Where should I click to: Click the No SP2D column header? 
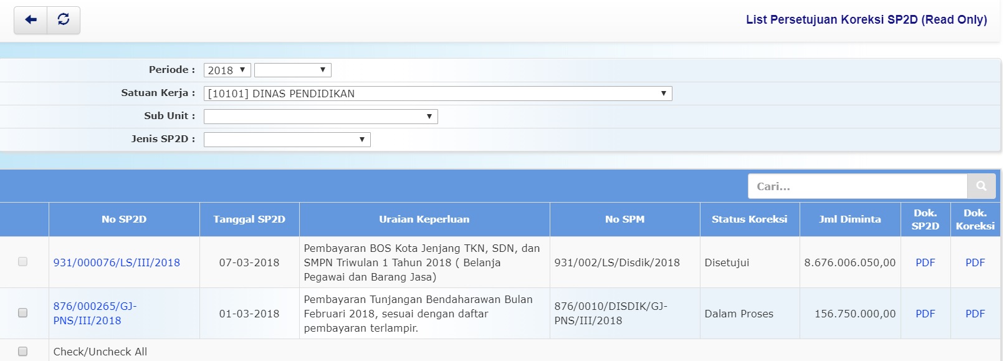124,219
